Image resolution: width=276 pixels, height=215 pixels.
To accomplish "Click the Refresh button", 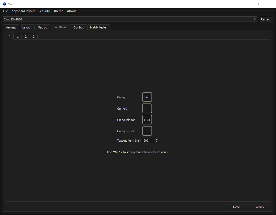I will 266,19.
